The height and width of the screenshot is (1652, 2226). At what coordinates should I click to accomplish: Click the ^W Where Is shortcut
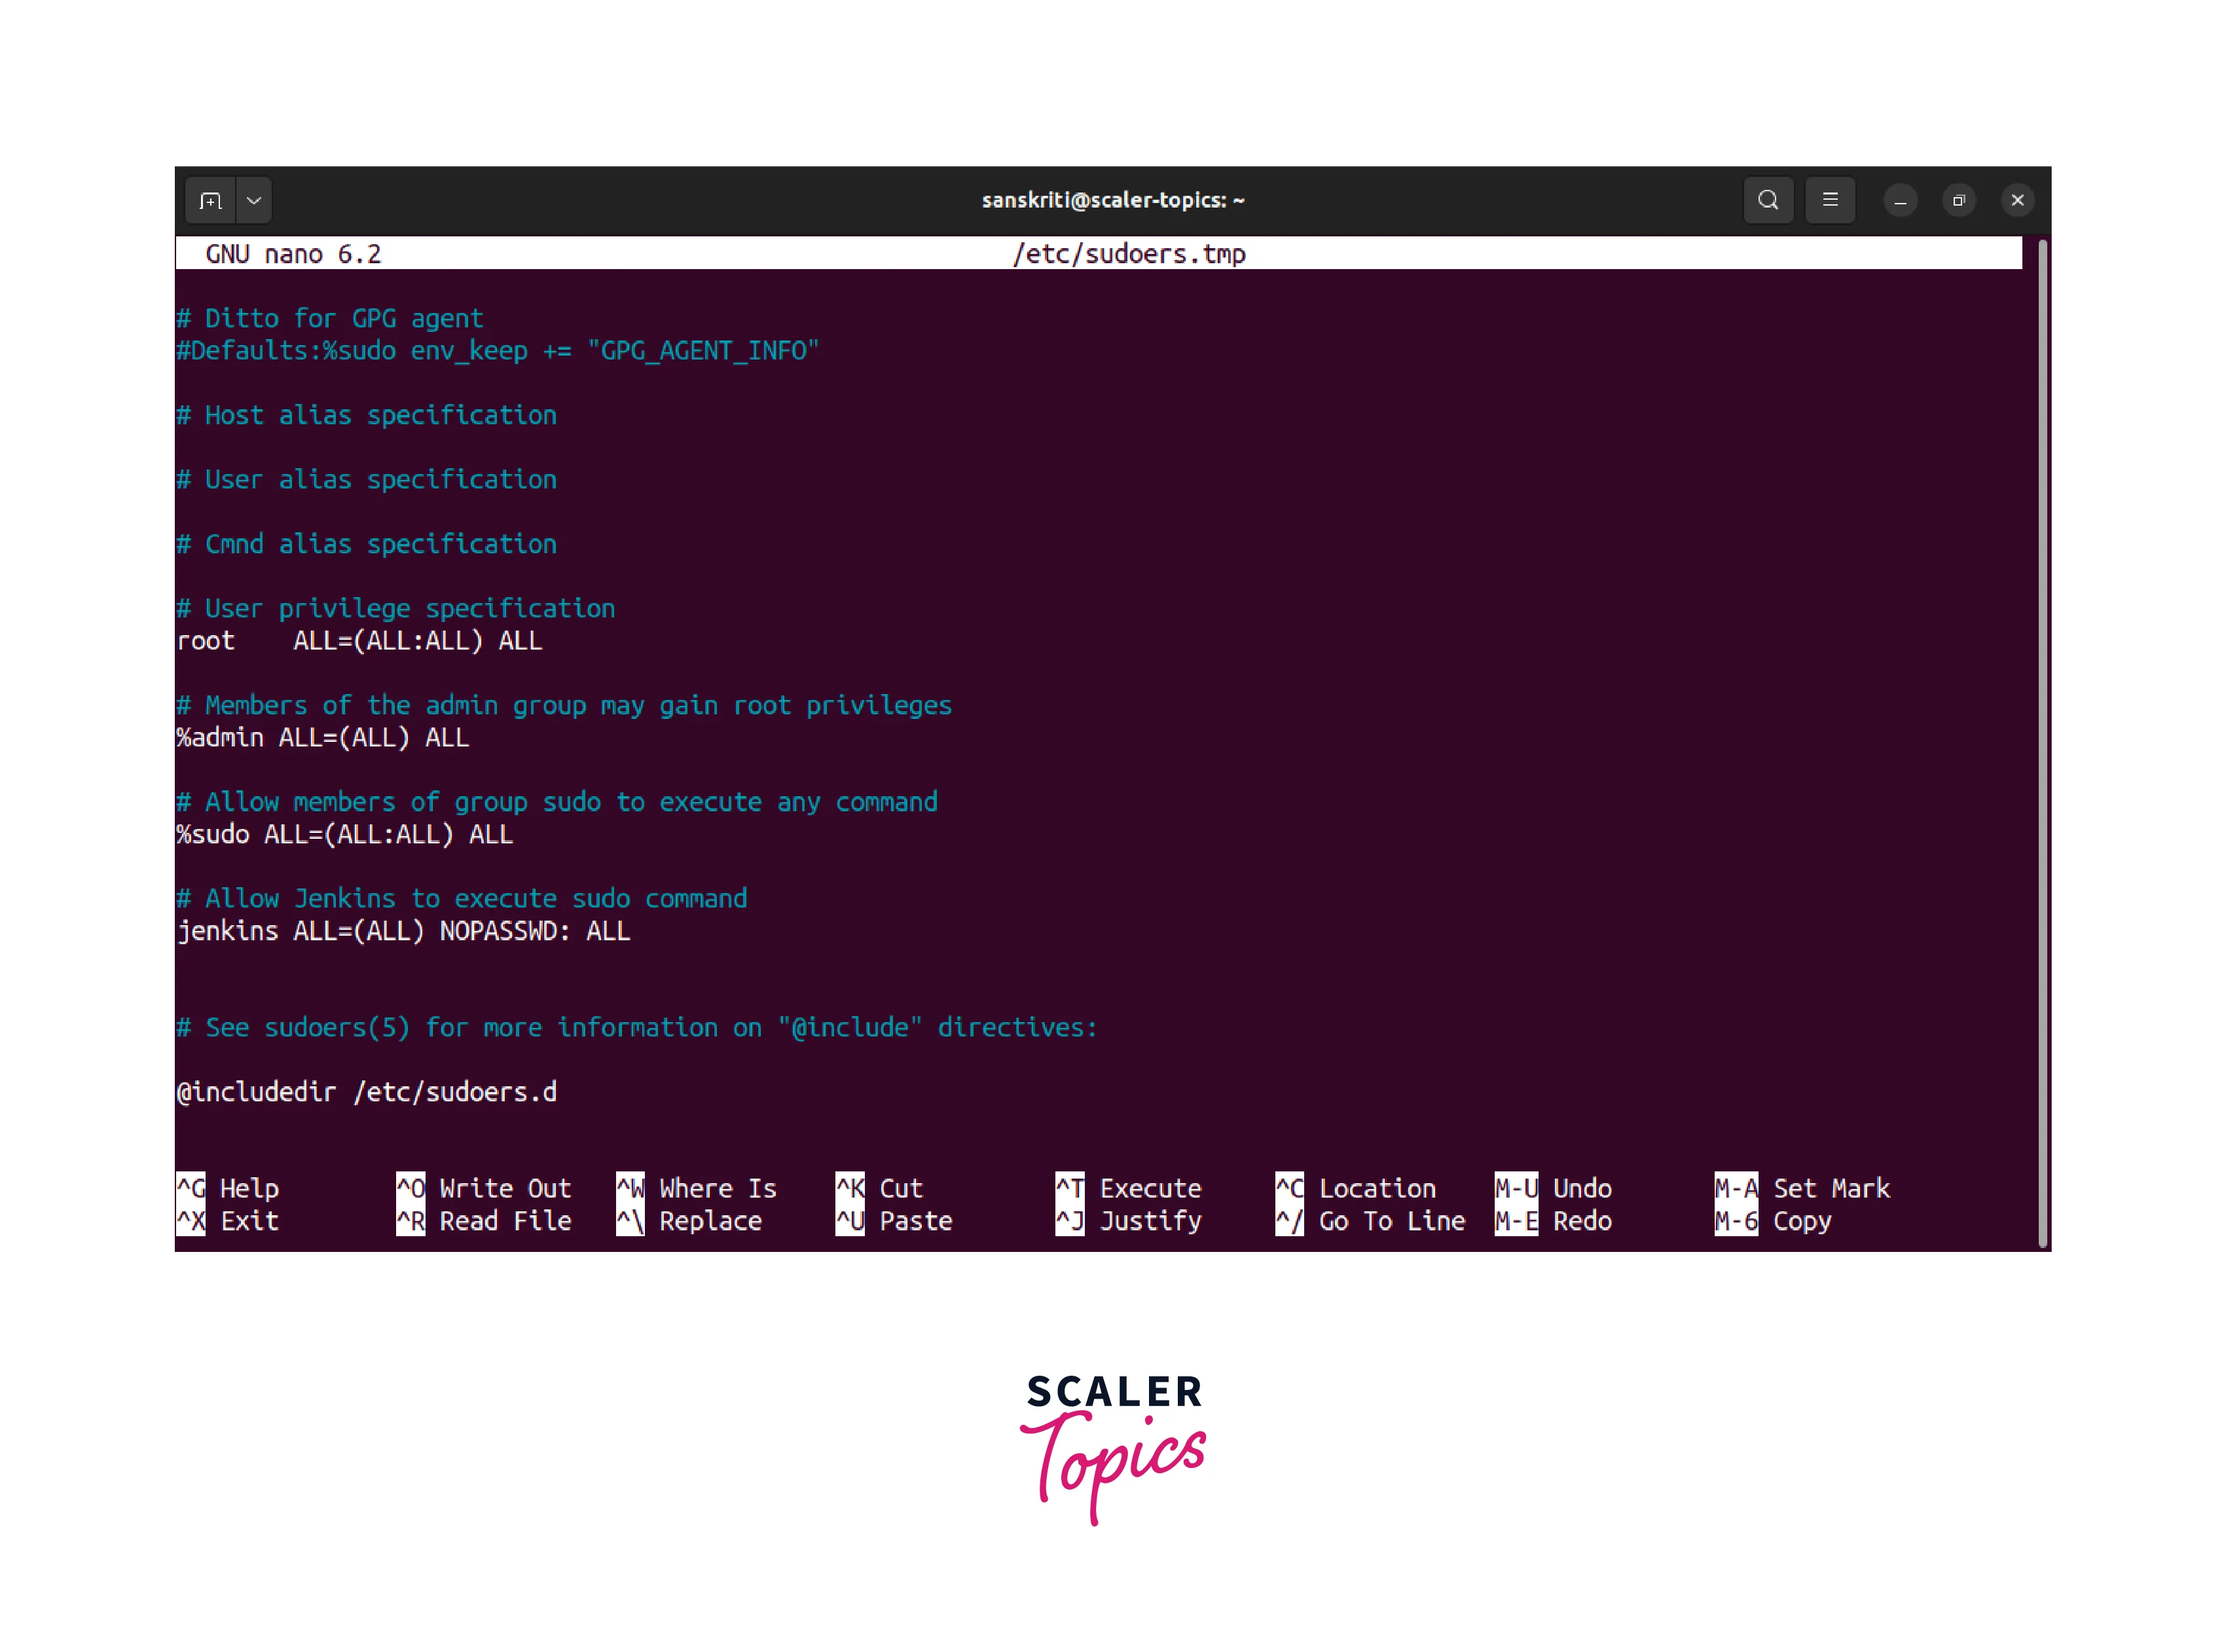coord(697,1188)
